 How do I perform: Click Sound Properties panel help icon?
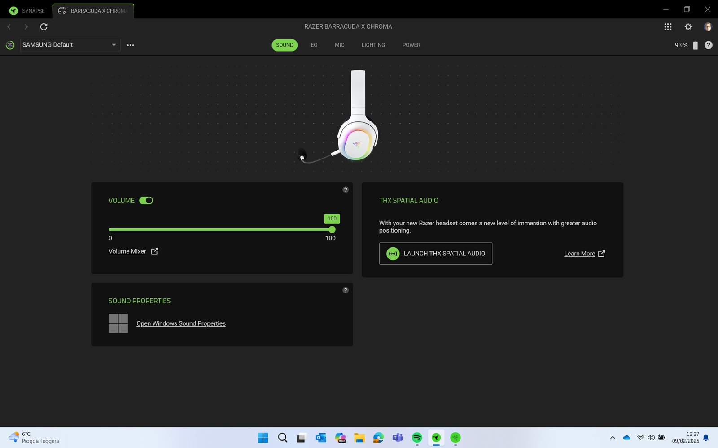346,290
